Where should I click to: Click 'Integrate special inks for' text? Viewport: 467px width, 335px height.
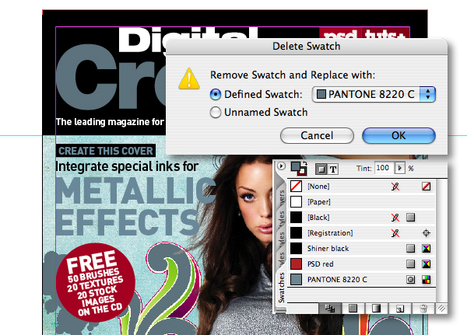127,166
